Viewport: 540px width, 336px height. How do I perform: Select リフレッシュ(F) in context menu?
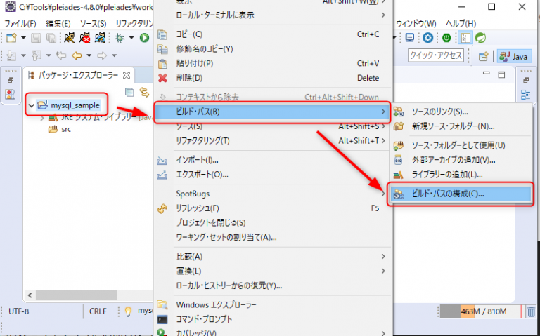[197, 208]
